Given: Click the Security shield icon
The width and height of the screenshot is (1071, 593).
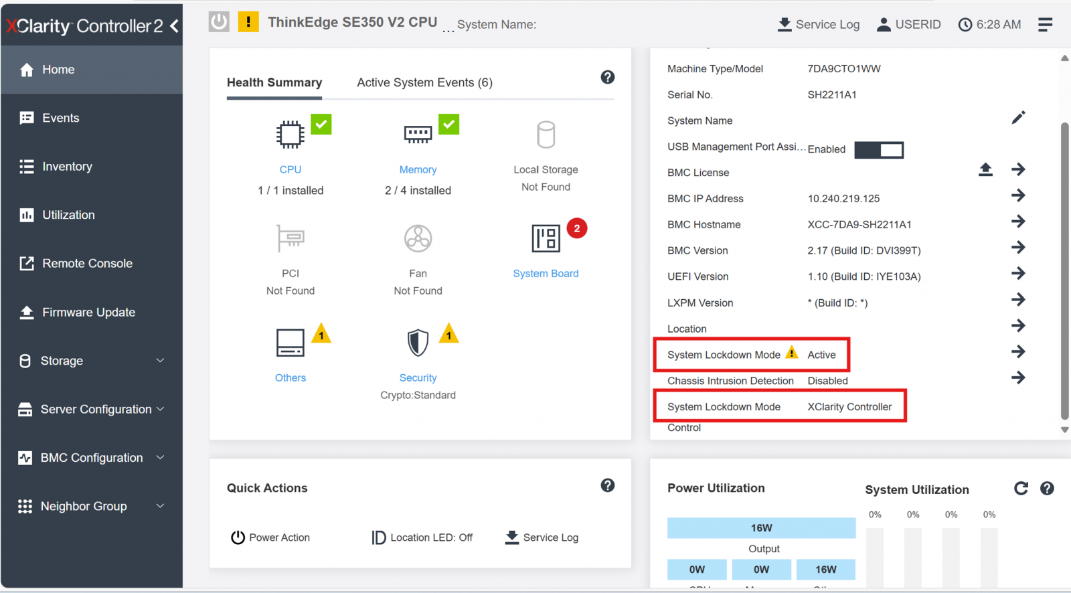Looking at the screenshot, I should (418, 343).
